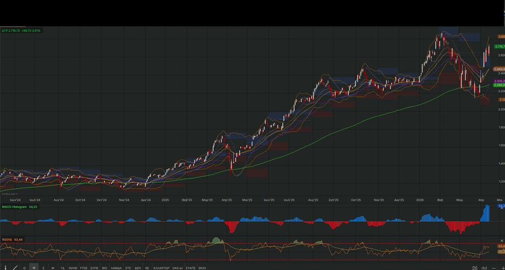Click the ΔΤΡ 2.716,72 price label

pos(21,31)
